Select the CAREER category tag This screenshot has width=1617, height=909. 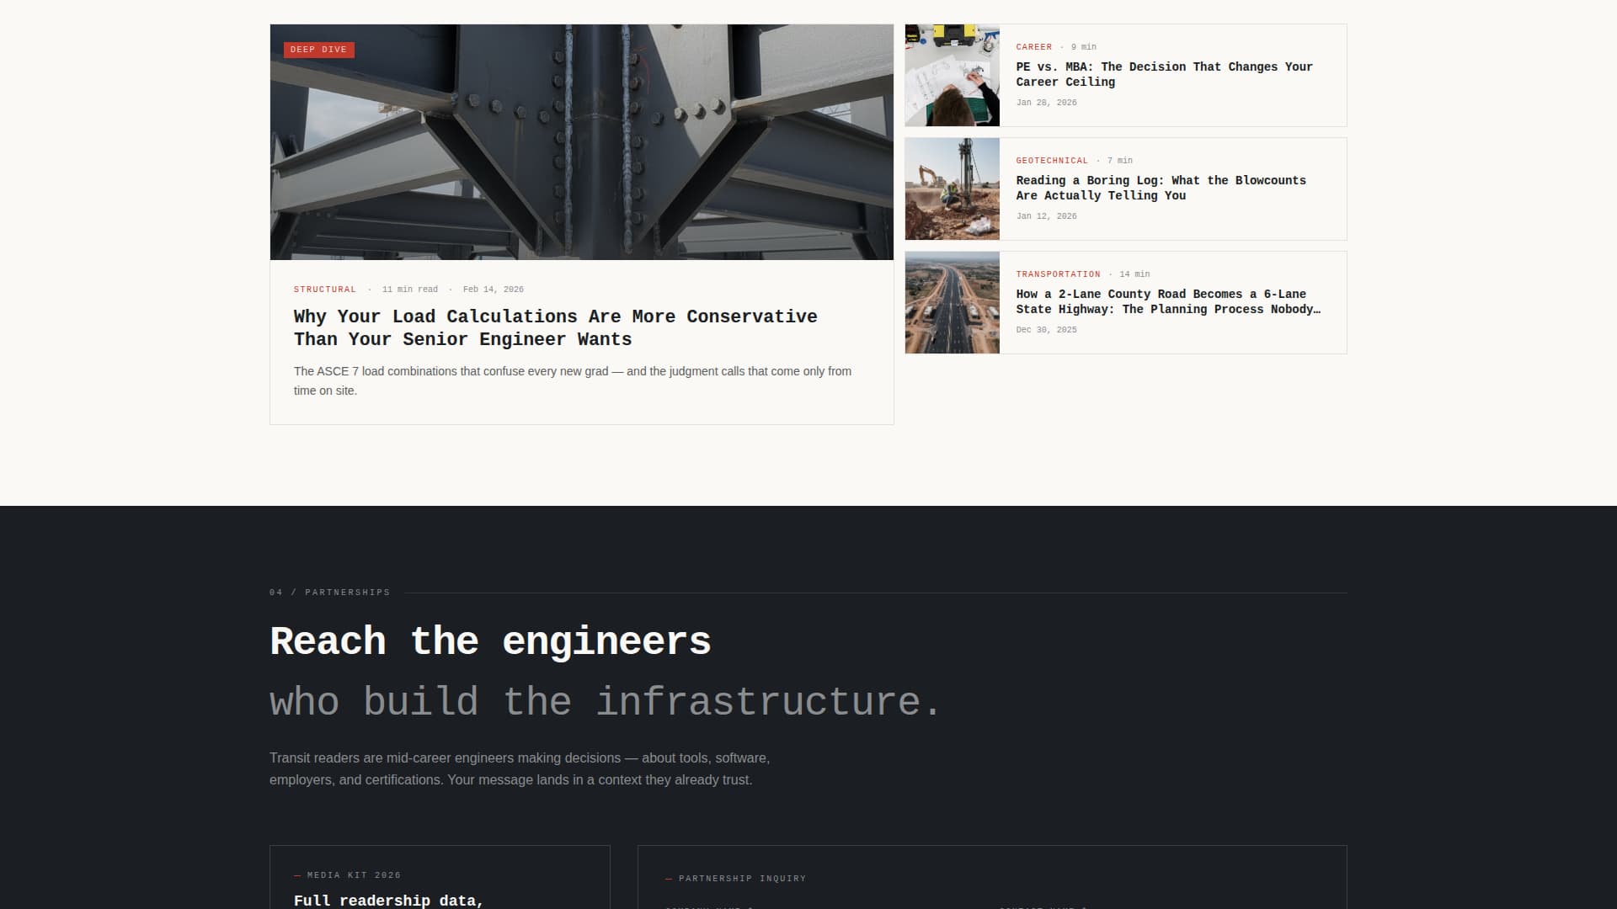[x=1033, y=47]
